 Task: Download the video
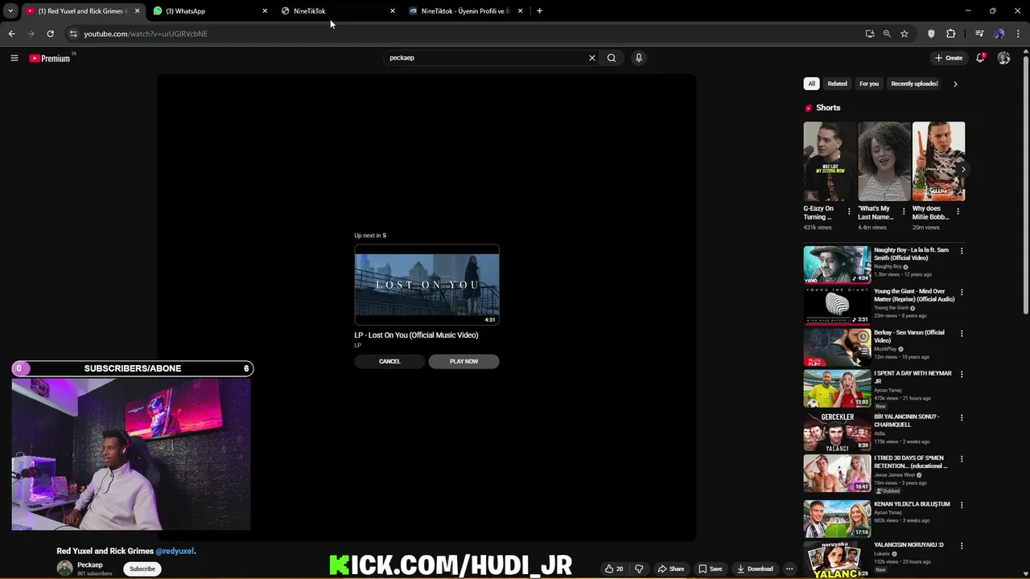pos(755,569)
